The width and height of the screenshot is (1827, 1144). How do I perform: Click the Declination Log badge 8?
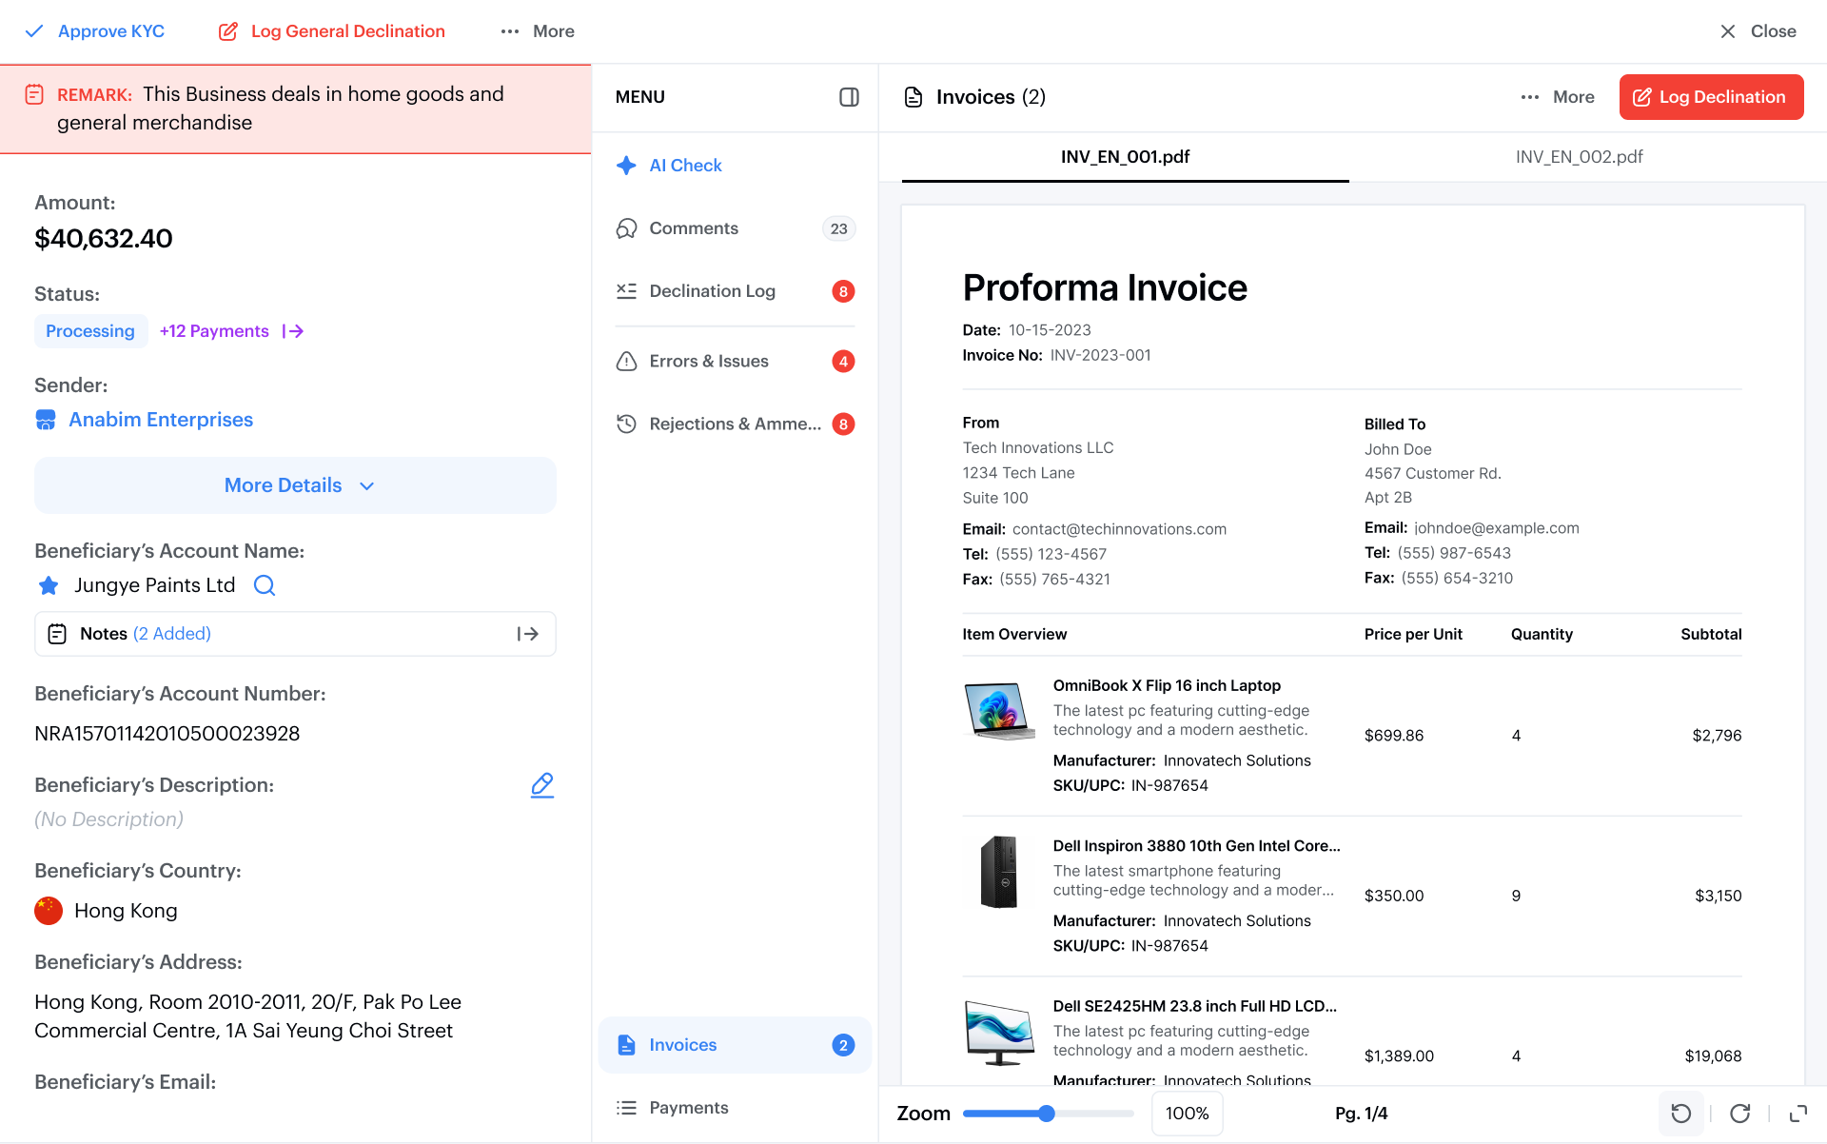pos(843,291)
